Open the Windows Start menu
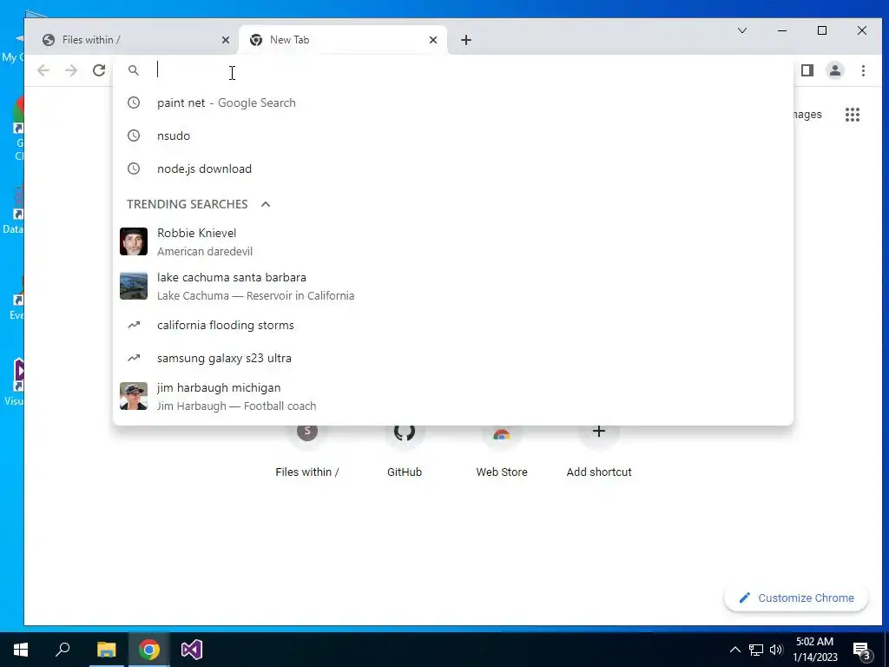The image size is (889, 667). click(x=21, y=650)
